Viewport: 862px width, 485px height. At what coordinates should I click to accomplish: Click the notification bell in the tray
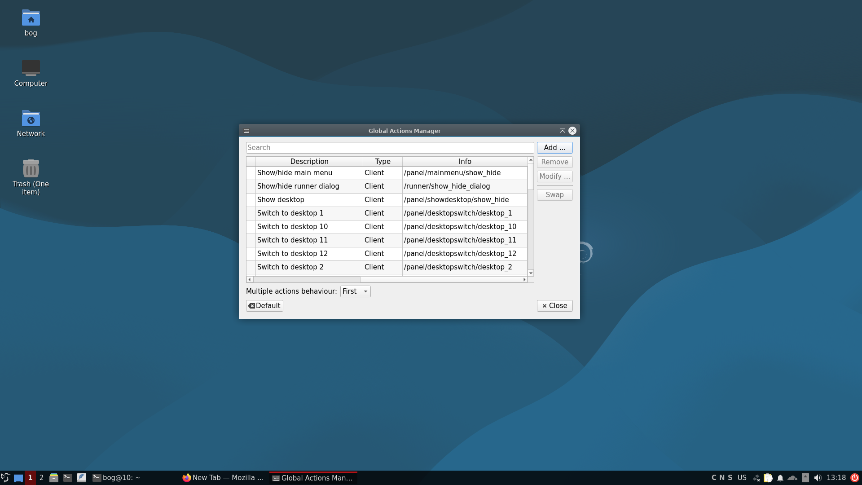(781, 477)
